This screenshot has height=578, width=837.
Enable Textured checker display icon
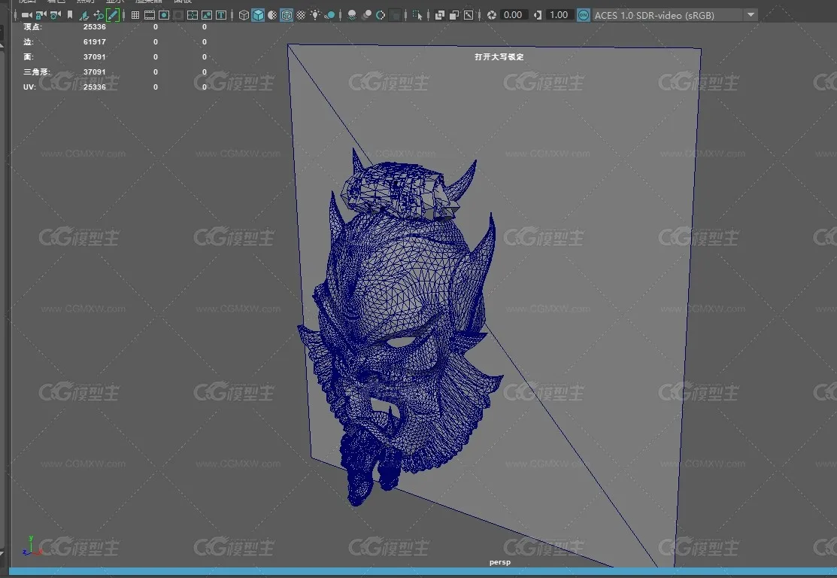tap(301, 15)
